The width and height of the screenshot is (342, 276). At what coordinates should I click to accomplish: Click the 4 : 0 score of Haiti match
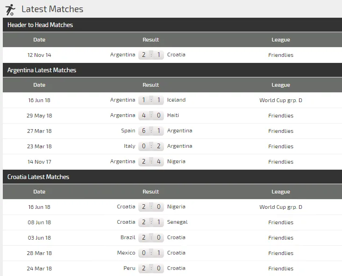click(x=151, y=116)
